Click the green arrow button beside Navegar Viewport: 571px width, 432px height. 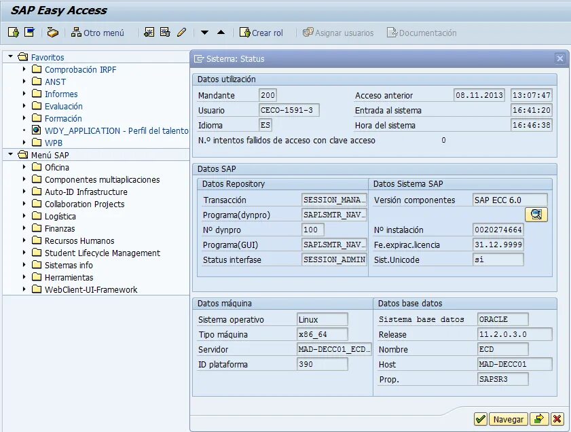539,419
